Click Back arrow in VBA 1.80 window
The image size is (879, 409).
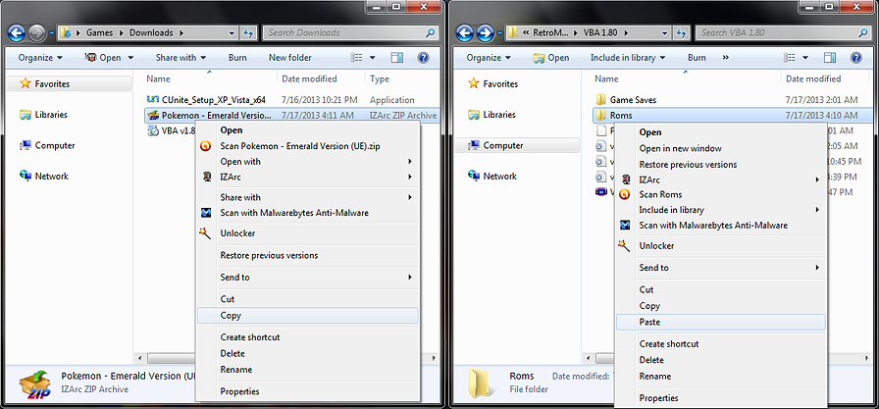[x=465, y=33]
